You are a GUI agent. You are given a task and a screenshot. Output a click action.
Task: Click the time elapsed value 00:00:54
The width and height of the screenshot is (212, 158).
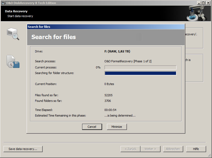110,110
